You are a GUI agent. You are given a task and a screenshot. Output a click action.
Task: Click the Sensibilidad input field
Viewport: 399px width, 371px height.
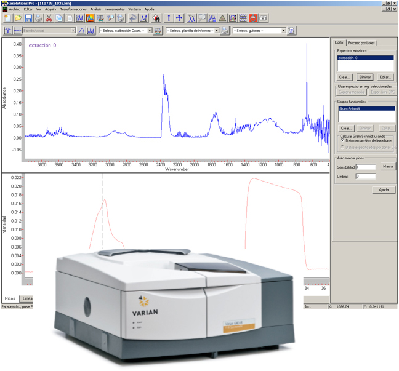pos(366,167)
